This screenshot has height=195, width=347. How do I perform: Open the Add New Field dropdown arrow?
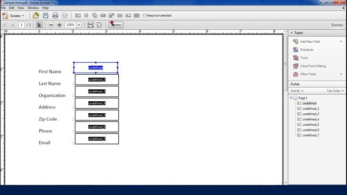pyautogui.click(x=341, y=42)
